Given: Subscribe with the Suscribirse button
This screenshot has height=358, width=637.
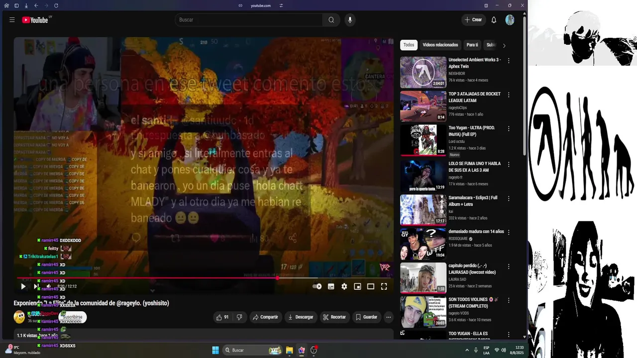Looking at the screenshot, I should (x=73, y=317).
